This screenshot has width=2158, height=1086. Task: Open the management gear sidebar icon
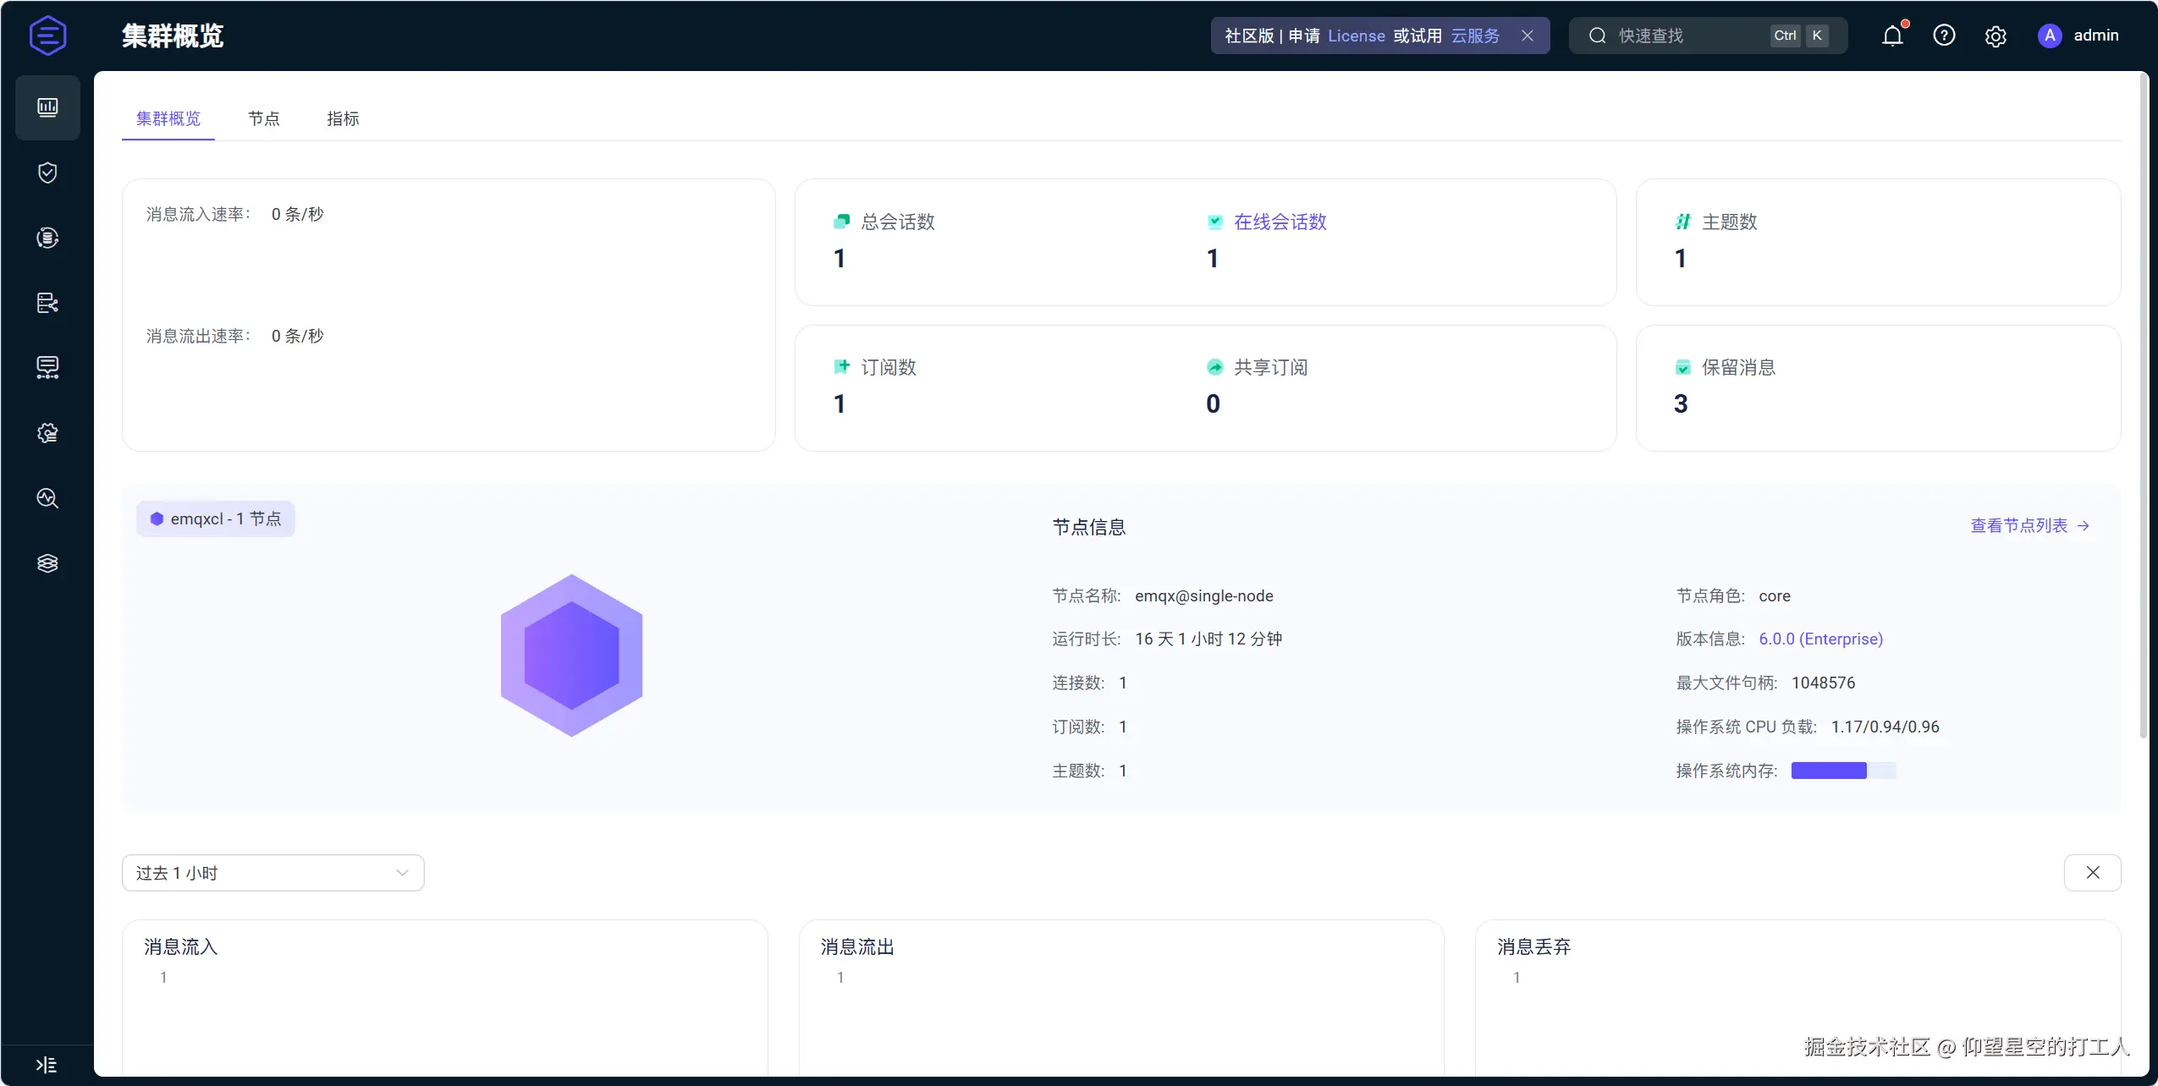point(47,433)
